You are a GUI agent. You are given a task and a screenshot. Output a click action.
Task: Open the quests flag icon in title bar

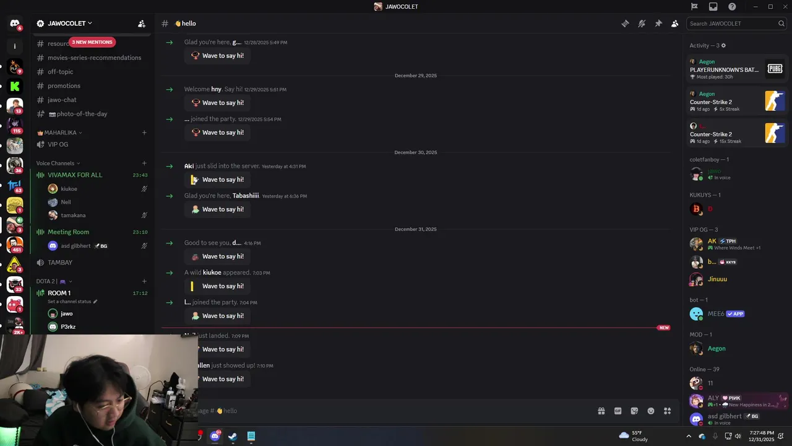[694, 7]
